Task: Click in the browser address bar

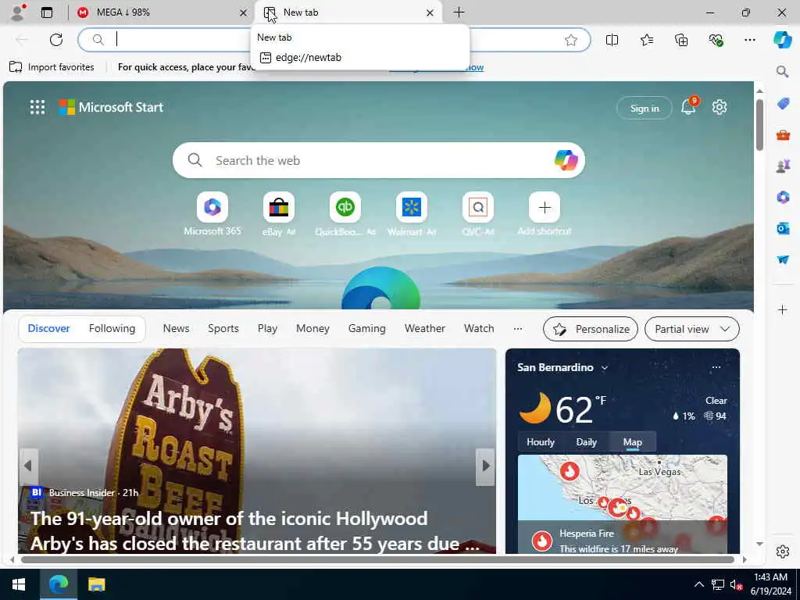Action: (x=334, y=40)
